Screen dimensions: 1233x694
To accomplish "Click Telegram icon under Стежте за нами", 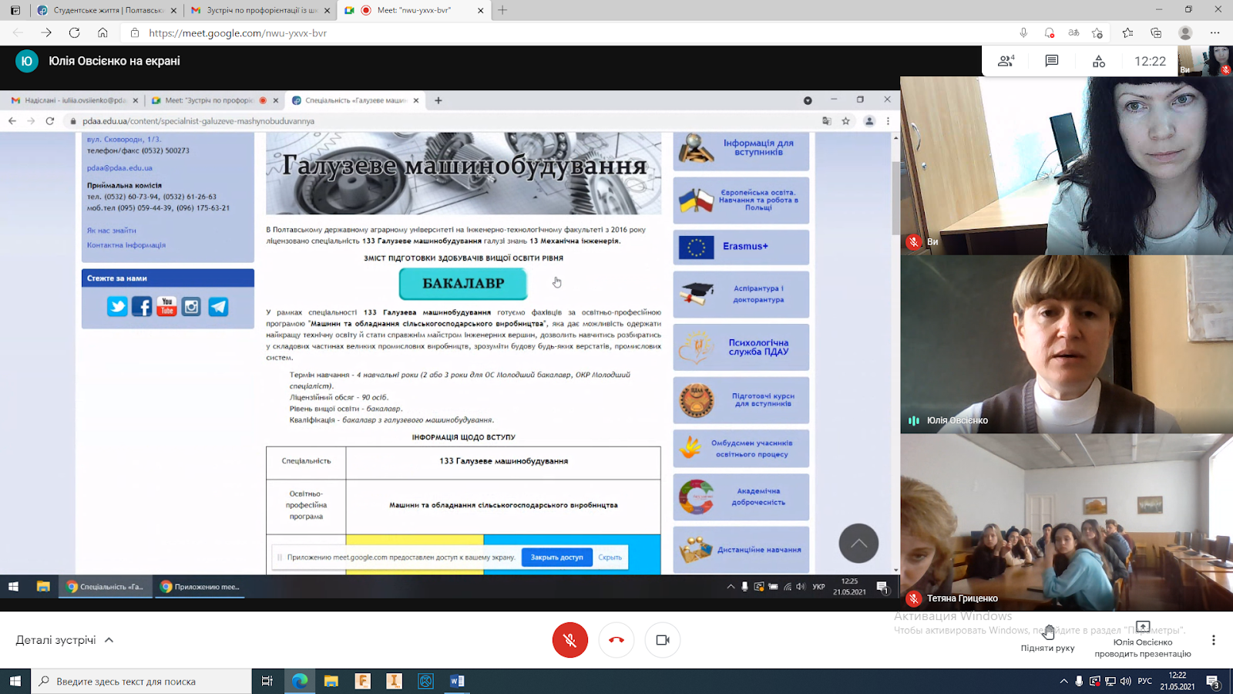I will pyautogui.click(x=218, y=307).
